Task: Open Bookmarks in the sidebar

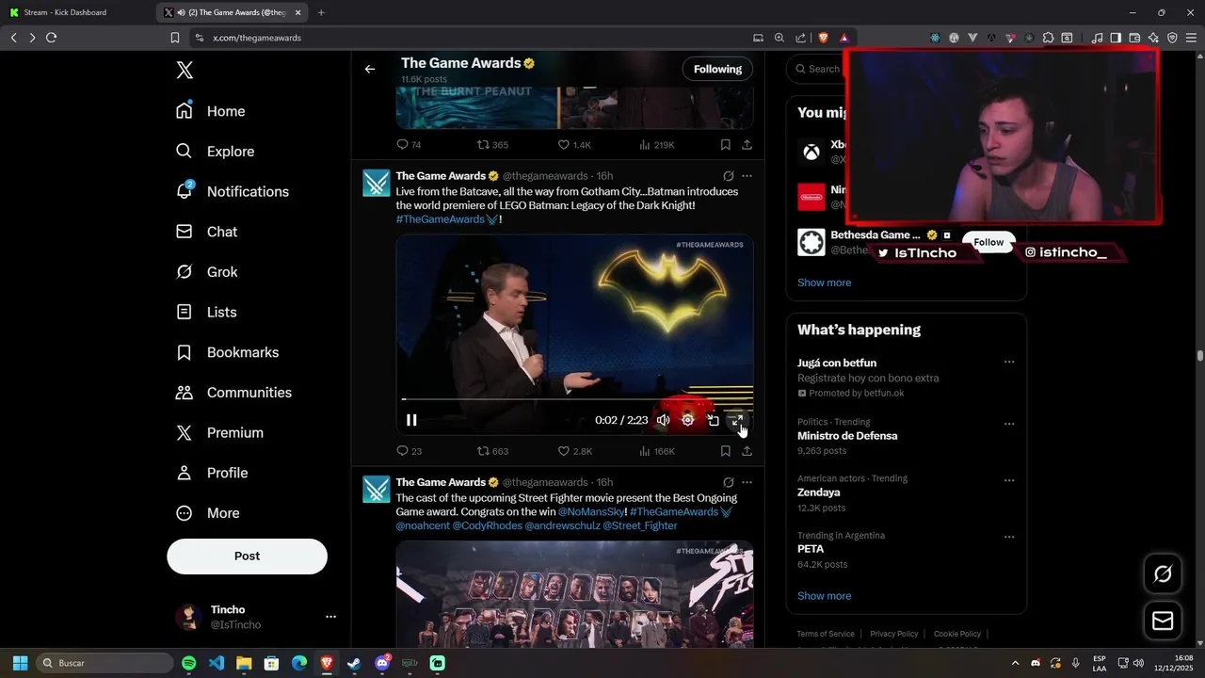Action: pos(229,352)
